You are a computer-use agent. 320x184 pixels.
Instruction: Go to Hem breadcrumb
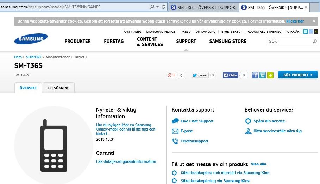[x=18, y=57]
